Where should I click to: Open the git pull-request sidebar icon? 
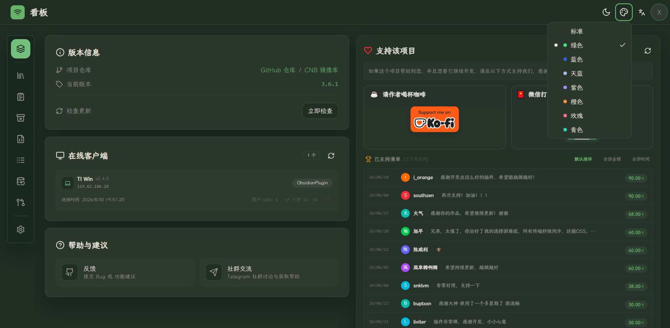[x=20, y=203]
